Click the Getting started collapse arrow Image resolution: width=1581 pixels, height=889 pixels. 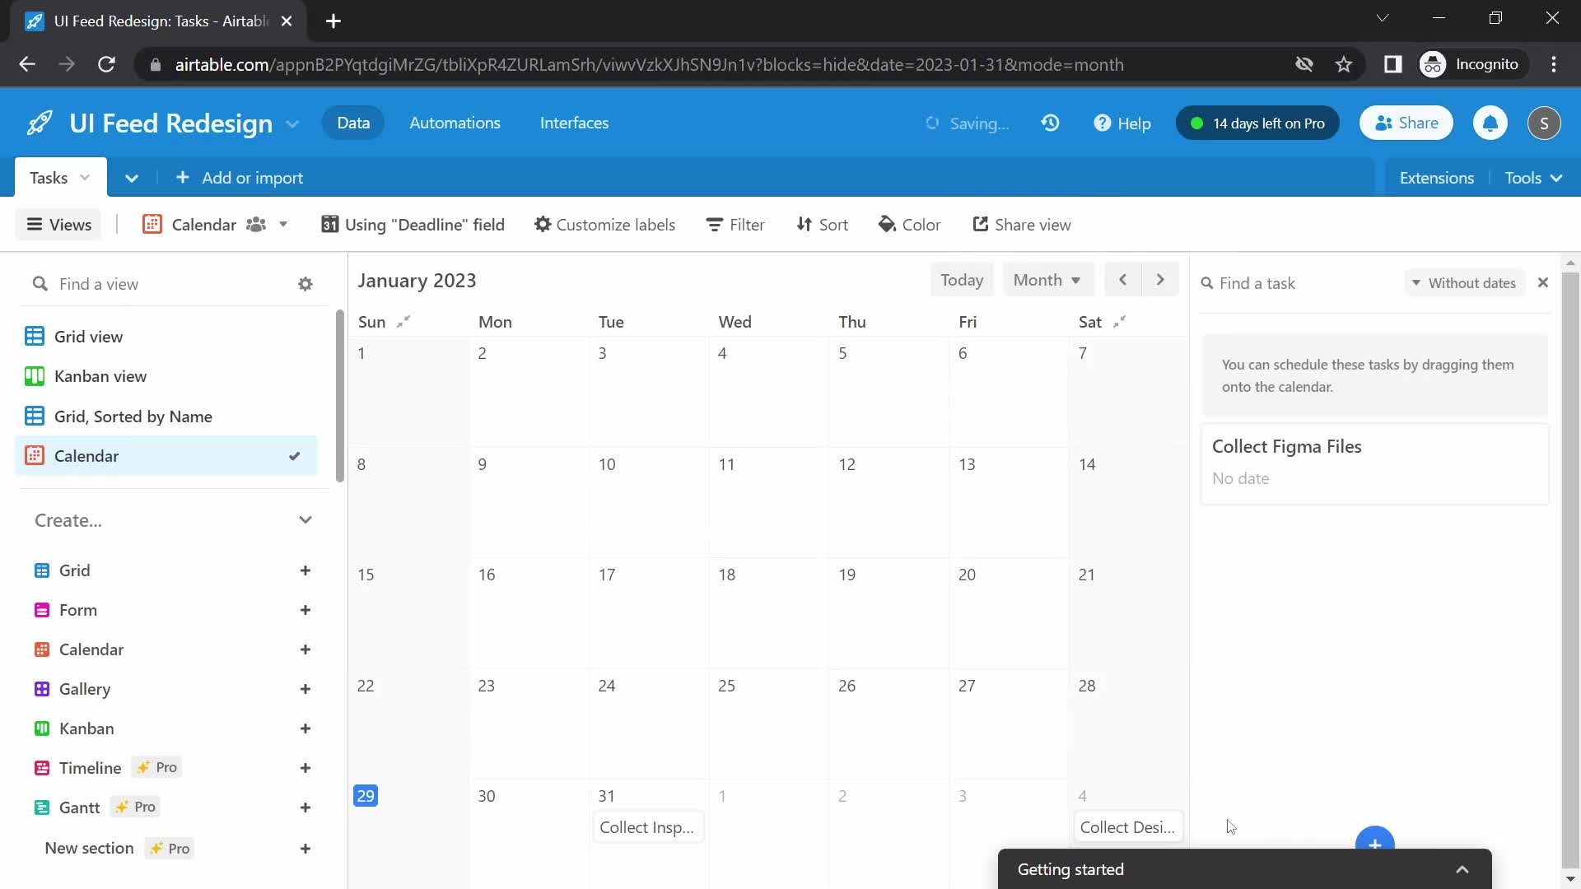1462,868
